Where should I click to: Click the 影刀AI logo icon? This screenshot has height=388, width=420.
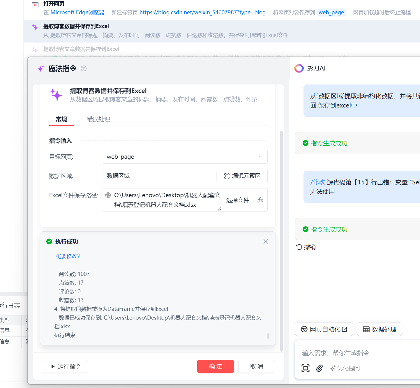299,68
